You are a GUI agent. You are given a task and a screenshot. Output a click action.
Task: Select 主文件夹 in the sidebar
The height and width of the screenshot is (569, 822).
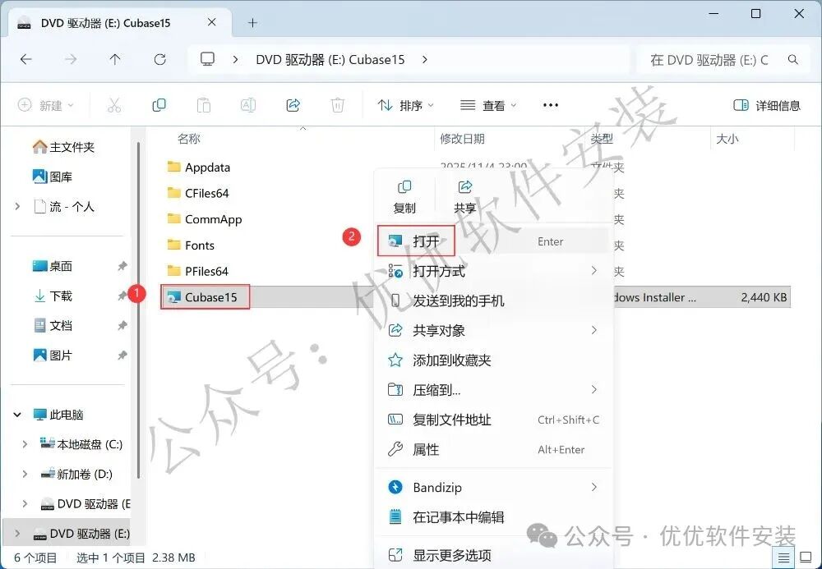click(63, 147)
